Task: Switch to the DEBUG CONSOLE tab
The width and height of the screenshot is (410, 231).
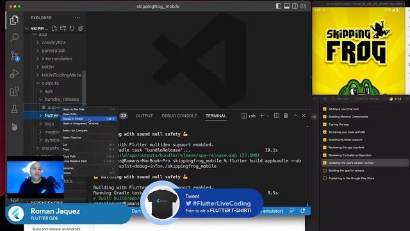Action: point(179,116)
